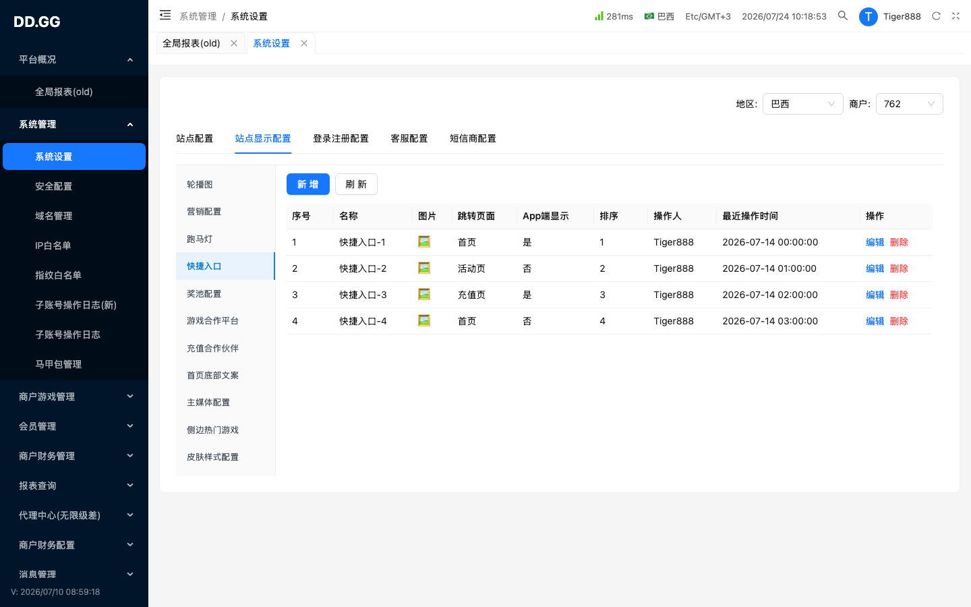Image resolution: width=971 pixels, height=607 pixels.
Task: Open 轮播图 in the config submenu
Action: [x=225, y=184]
